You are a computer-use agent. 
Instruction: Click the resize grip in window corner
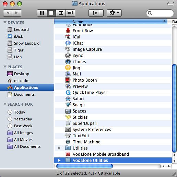pos(174,174)
